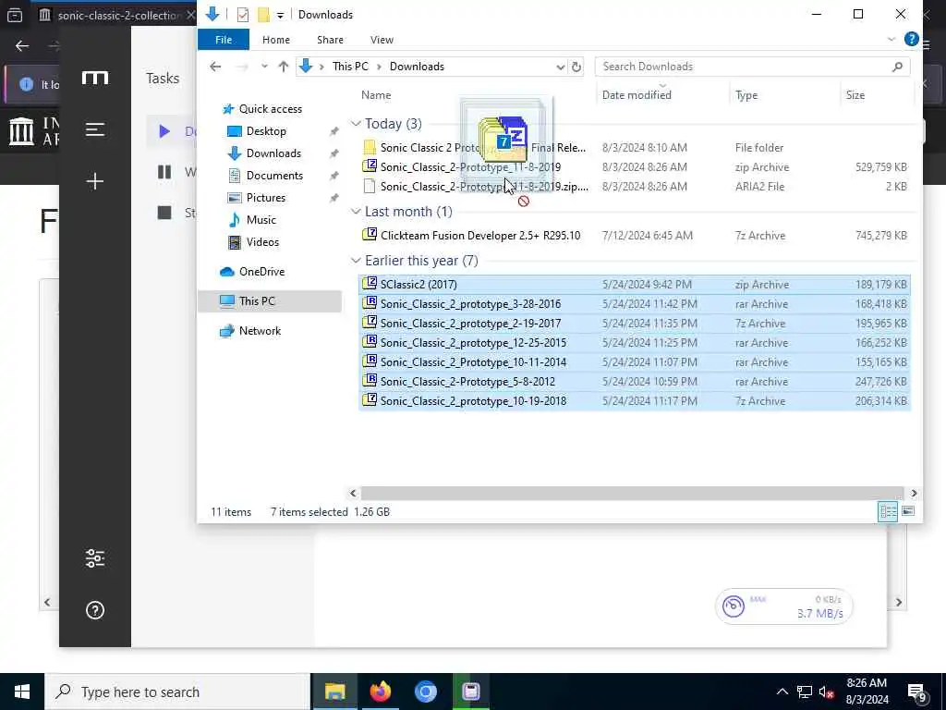This screenshot has height=710, width=946.
Task: Open the Share ribbon tab
Action: (330, 40)
